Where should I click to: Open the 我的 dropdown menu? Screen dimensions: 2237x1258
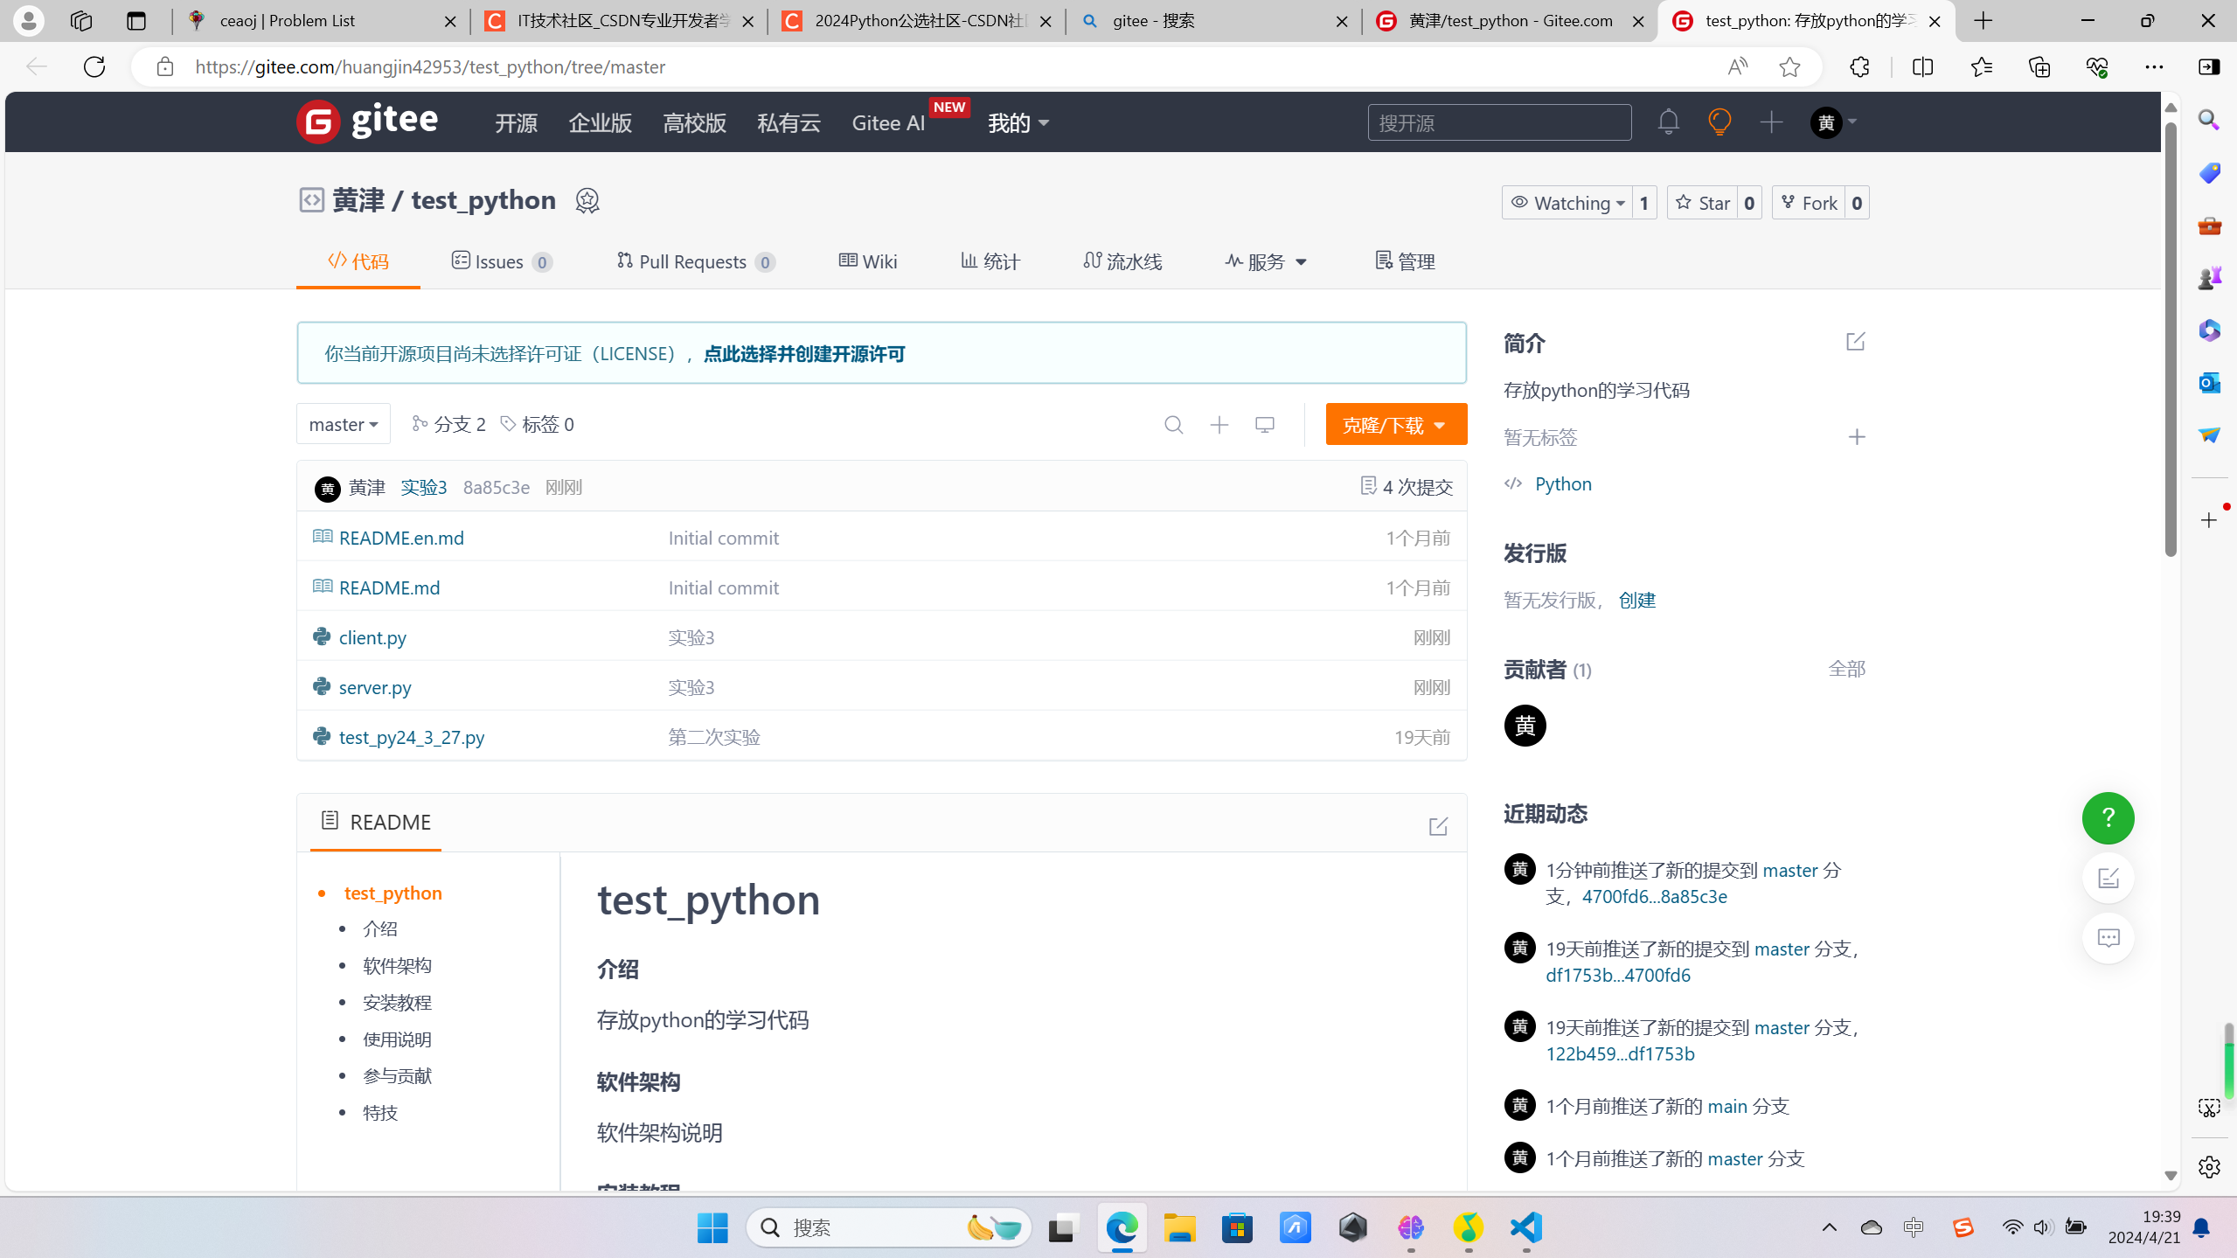[x=1018, y=122]
